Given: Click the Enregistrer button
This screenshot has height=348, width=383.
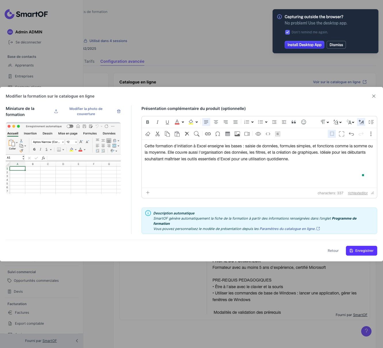Looking at the screenshot, I should (x=361, y=251).
